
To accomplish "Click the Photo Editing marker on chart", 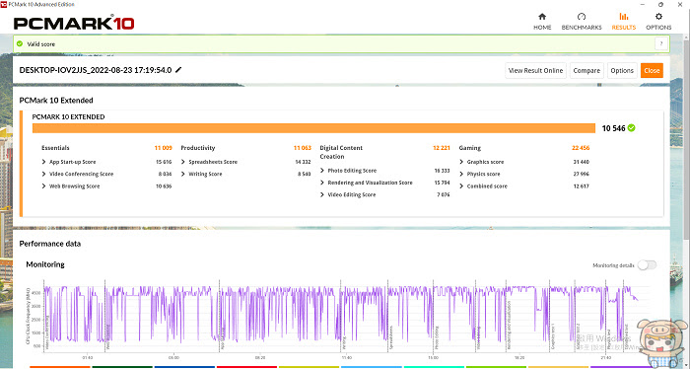I will click(x=437, y=337).
